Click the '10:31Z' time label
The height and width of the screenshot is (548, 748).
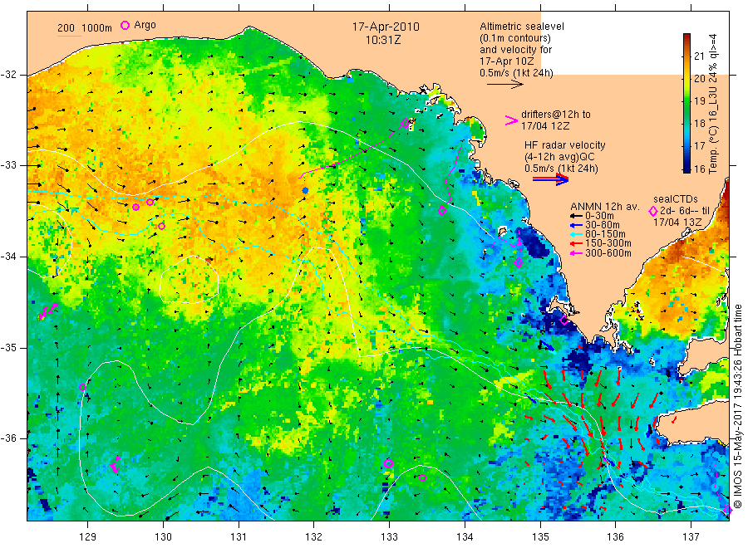point(383,40)
